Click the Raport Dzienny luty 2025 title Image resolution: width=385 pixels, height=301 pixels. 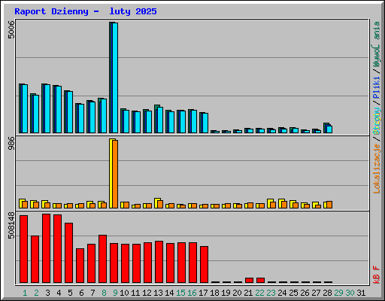click(x=86, y=11)
